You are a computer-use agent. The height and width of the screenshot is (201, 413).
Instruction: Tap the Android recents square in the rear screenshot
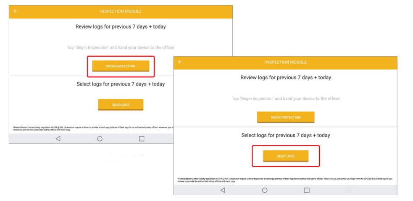point(142,138)
